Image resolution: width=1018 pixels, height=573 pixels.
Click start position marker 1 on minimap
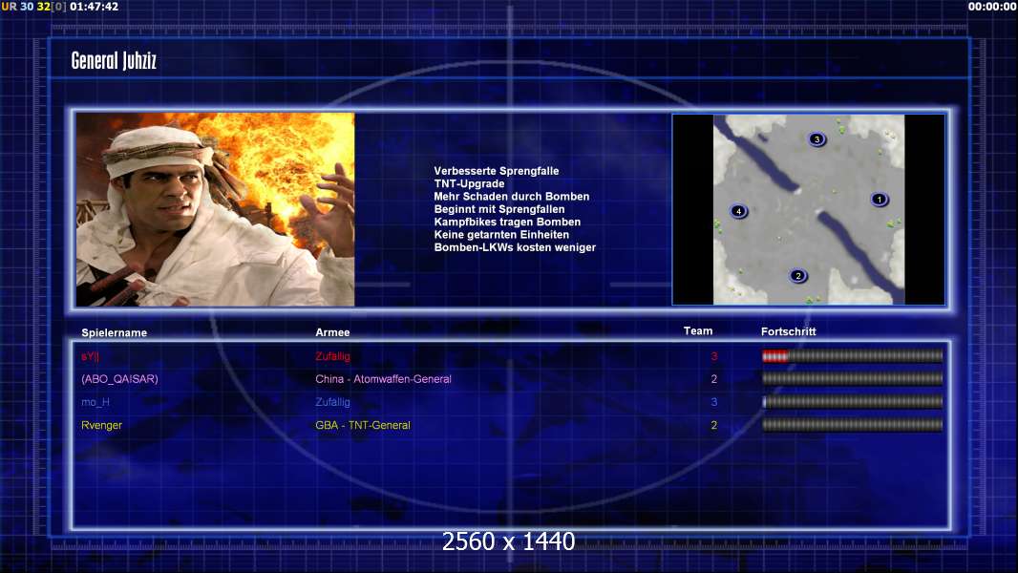880,200
